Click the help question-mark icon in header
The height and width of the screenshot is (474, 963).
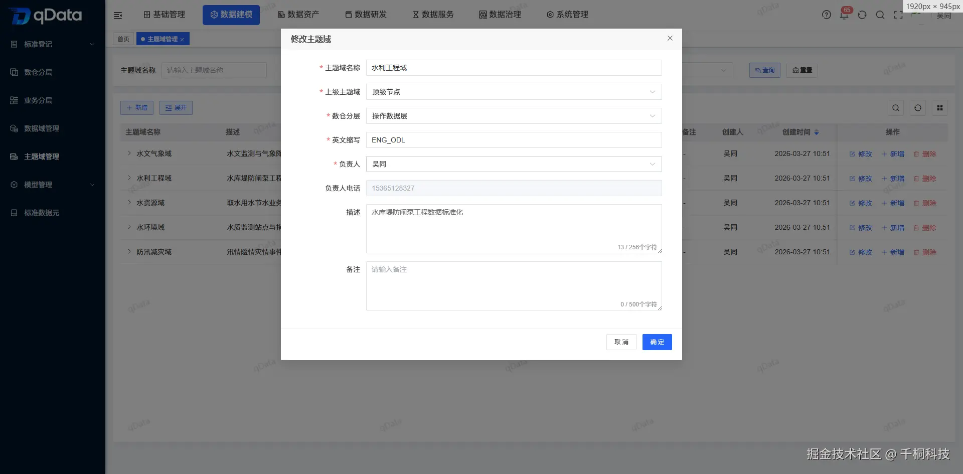(826, 15)
